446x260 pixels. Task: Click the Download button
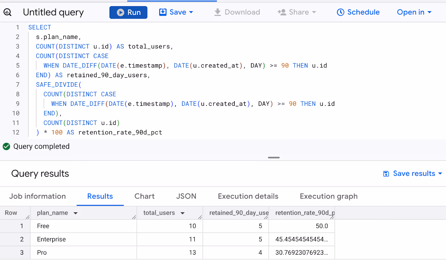(x=237, y=12)
